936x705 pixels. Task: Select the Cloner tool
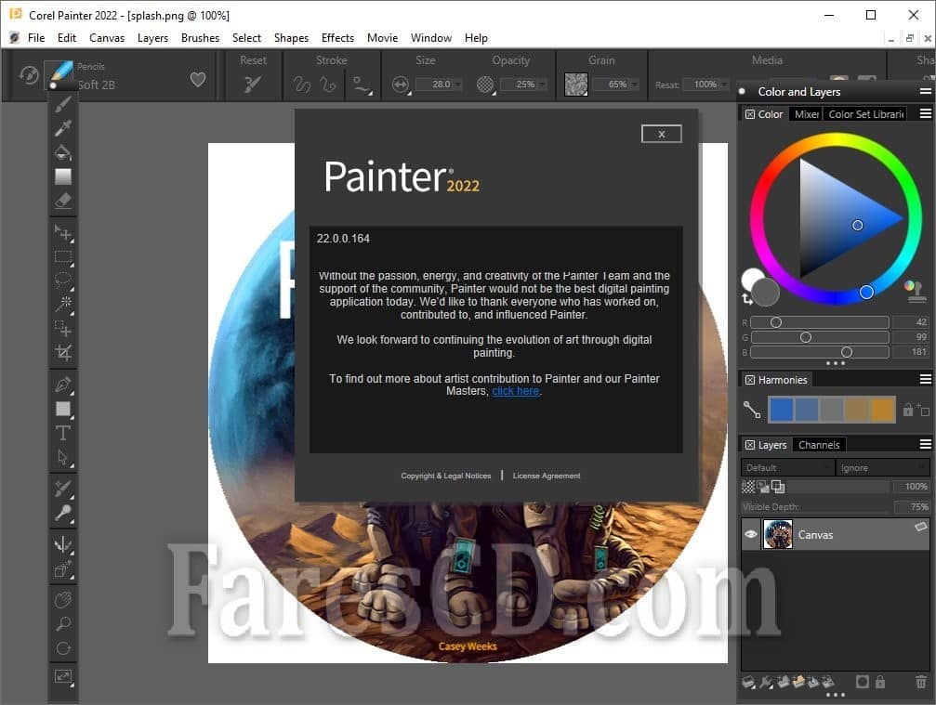click(62, 489)
